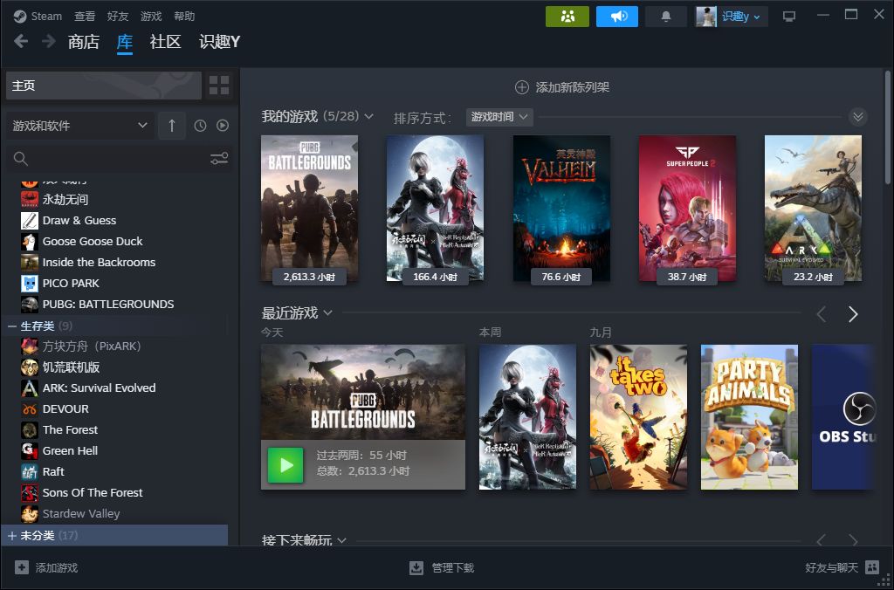The width and height of the screenshot is (894, 590).
Task: Click the Goose Goose Duck icon
Action: [30, 241]
